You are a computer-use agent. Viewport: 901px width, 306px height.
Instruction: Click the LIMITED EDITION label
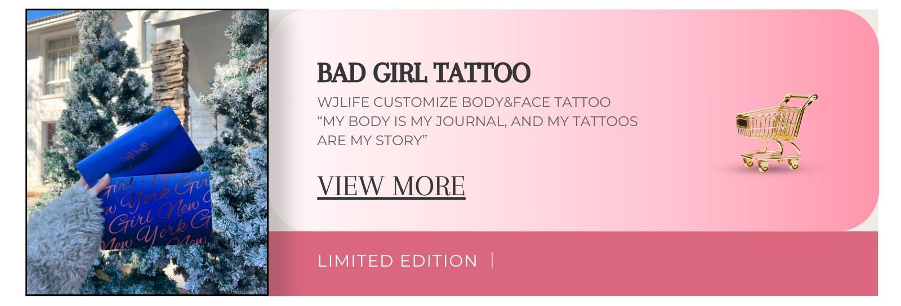[397, 261]
